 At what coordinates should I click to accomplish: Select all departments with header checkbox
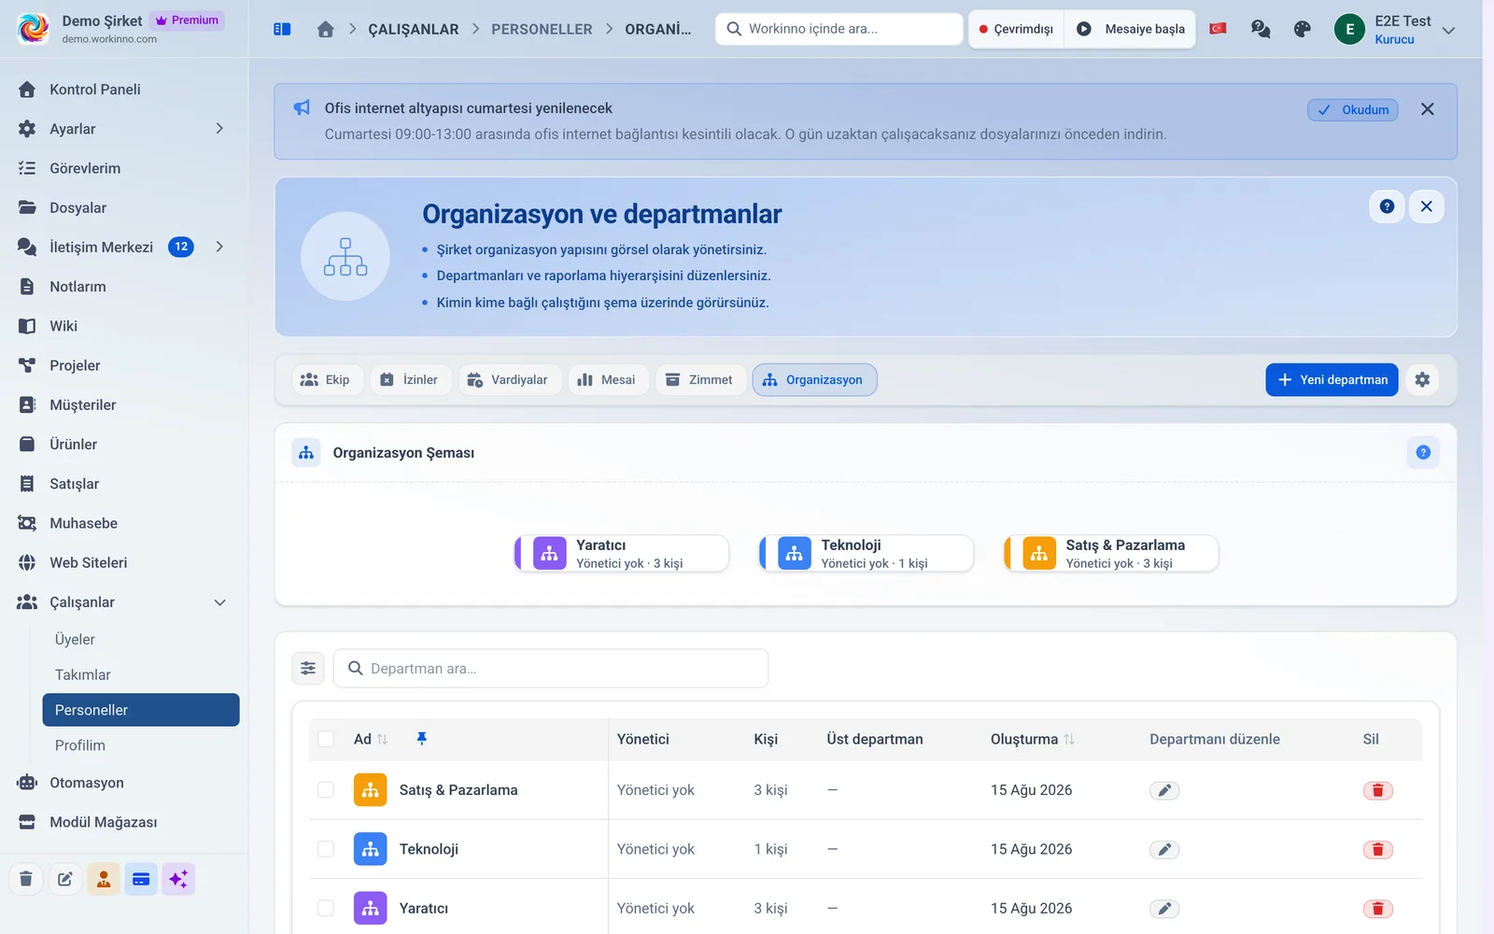tap(326, 739)
